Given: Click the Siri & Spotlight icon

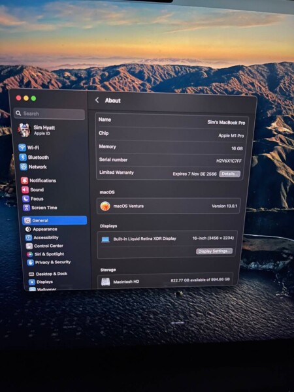Looking at the screenshot, I should coord(30,254).
